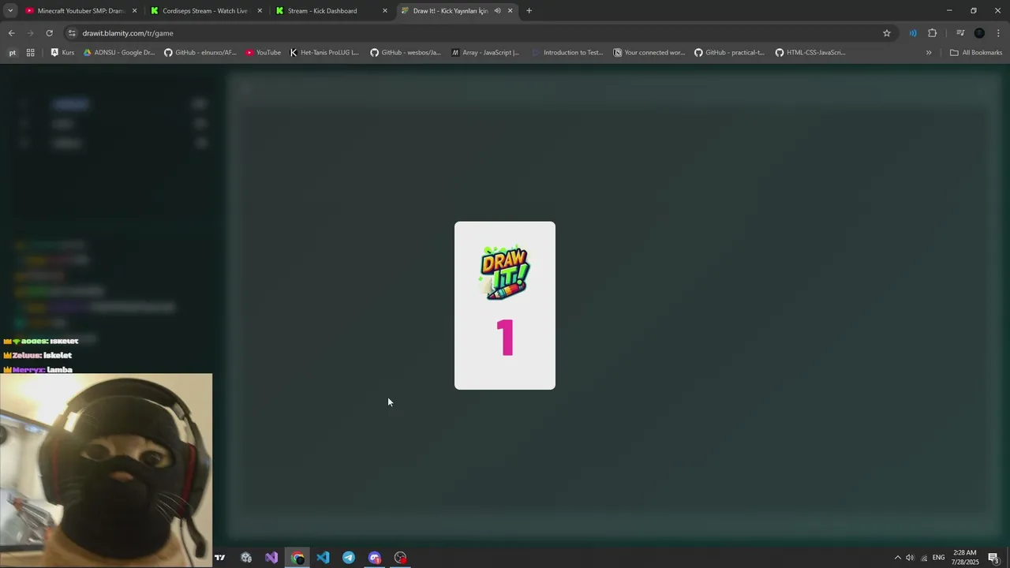Switch to Chrome in the taskbar
The image size is (1010, 568).
(297, 558)
